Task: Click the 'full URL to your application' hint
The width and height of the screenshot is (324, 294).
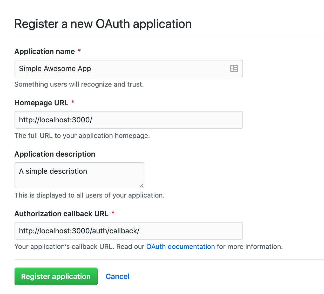Action: 82,136
